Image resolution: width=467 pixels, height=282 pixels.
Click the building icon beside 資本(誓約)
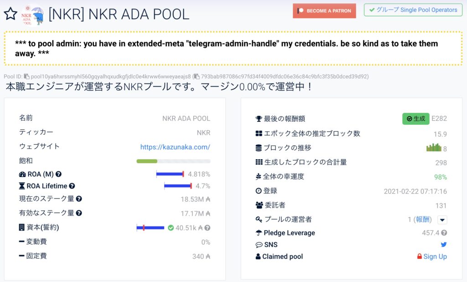click(22, 228)
